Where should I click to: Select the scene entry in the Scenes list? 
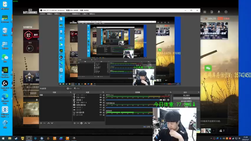pos(56,95)
